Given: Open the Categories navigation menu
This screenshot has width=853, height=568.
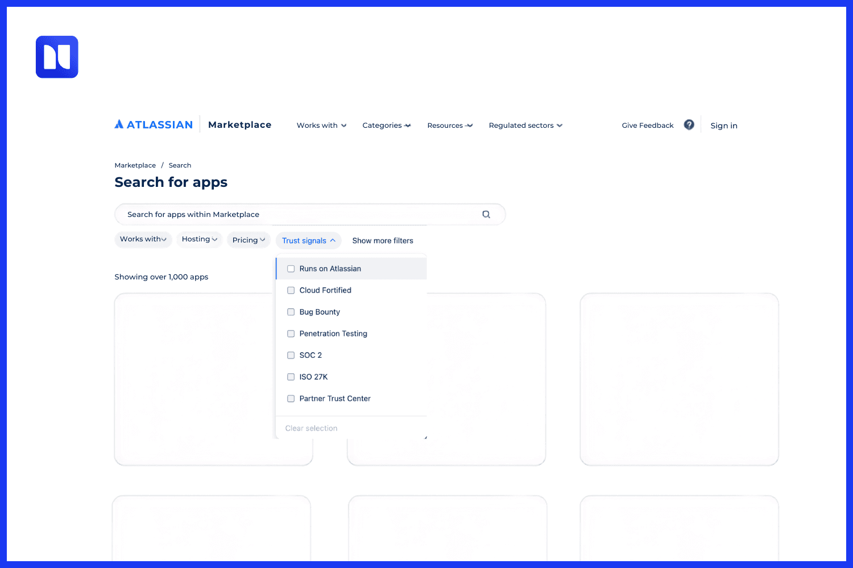Looking at the screenshot, I should click(x=387, y=126).
